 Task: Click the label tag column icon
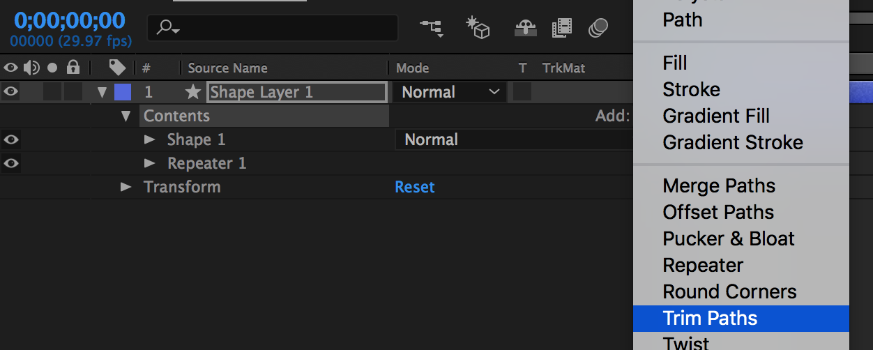pos(117,68)
